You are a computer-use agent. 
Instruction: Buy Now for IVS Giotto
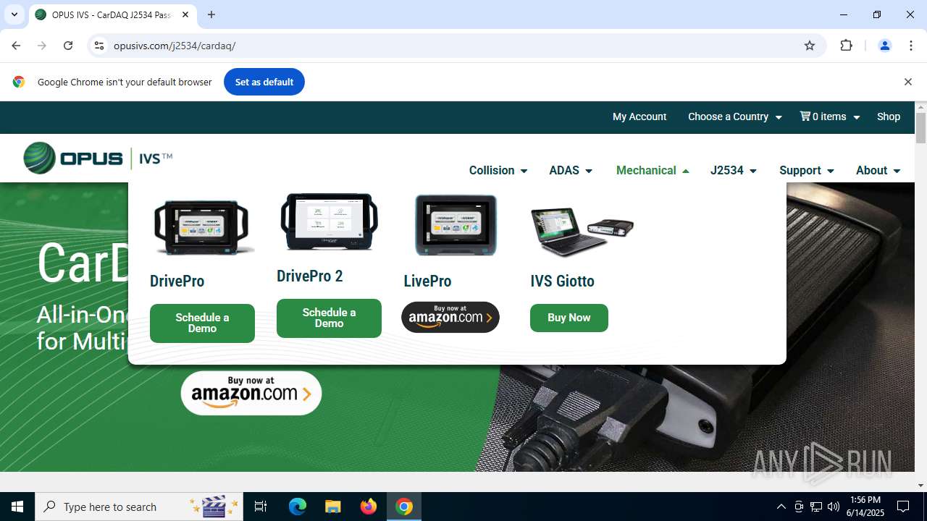(569, 318)
